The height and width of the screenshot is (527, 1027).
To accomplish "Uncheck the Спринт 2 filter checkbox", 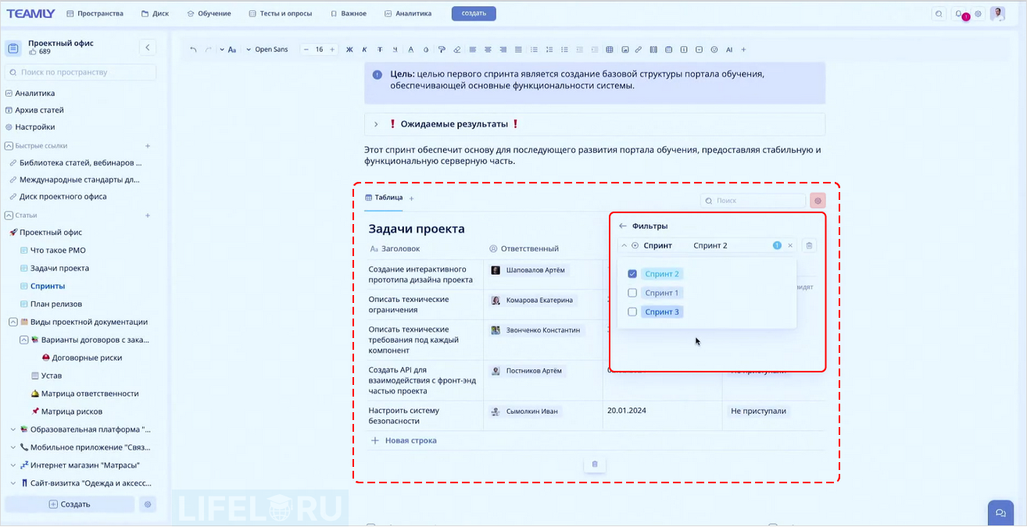I will tap(632, 273).
